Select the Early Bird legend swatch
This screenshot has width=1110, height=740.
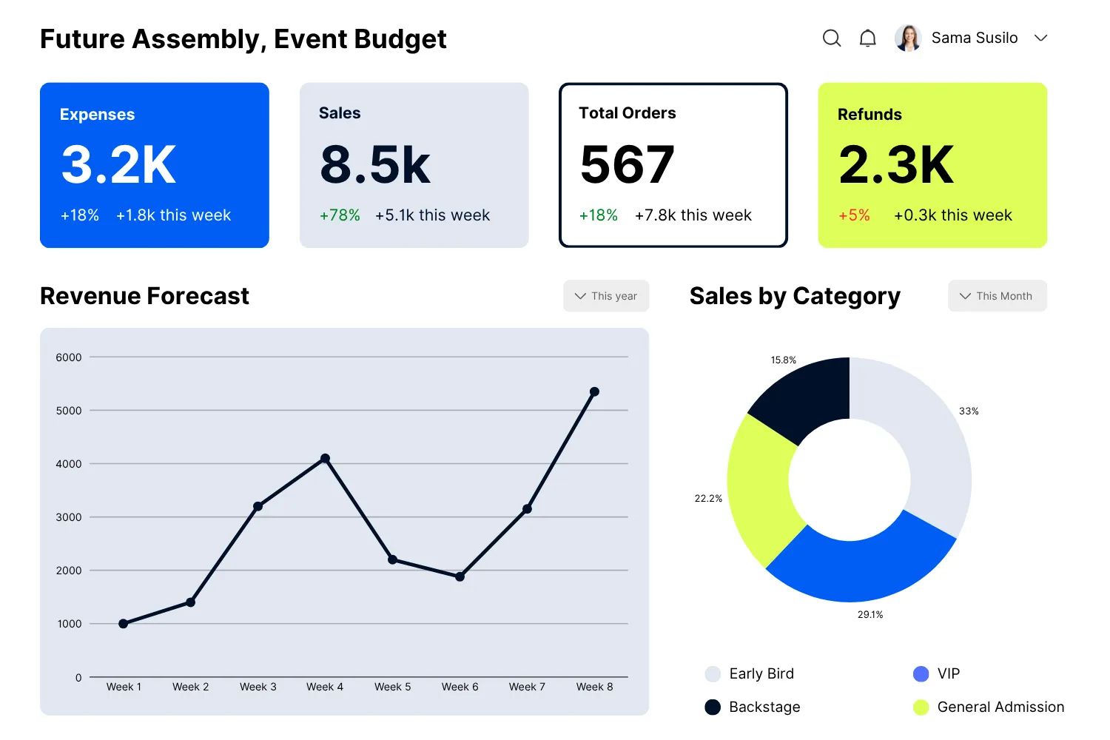[x=712, y=673]
